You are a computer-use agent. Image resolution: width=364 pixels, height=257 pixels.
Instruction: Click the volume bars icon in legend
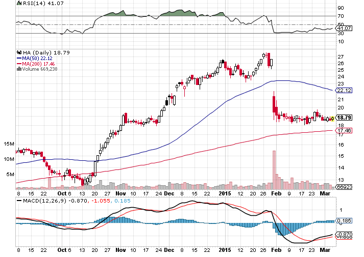pyautogui.click(x=19, y=69)
